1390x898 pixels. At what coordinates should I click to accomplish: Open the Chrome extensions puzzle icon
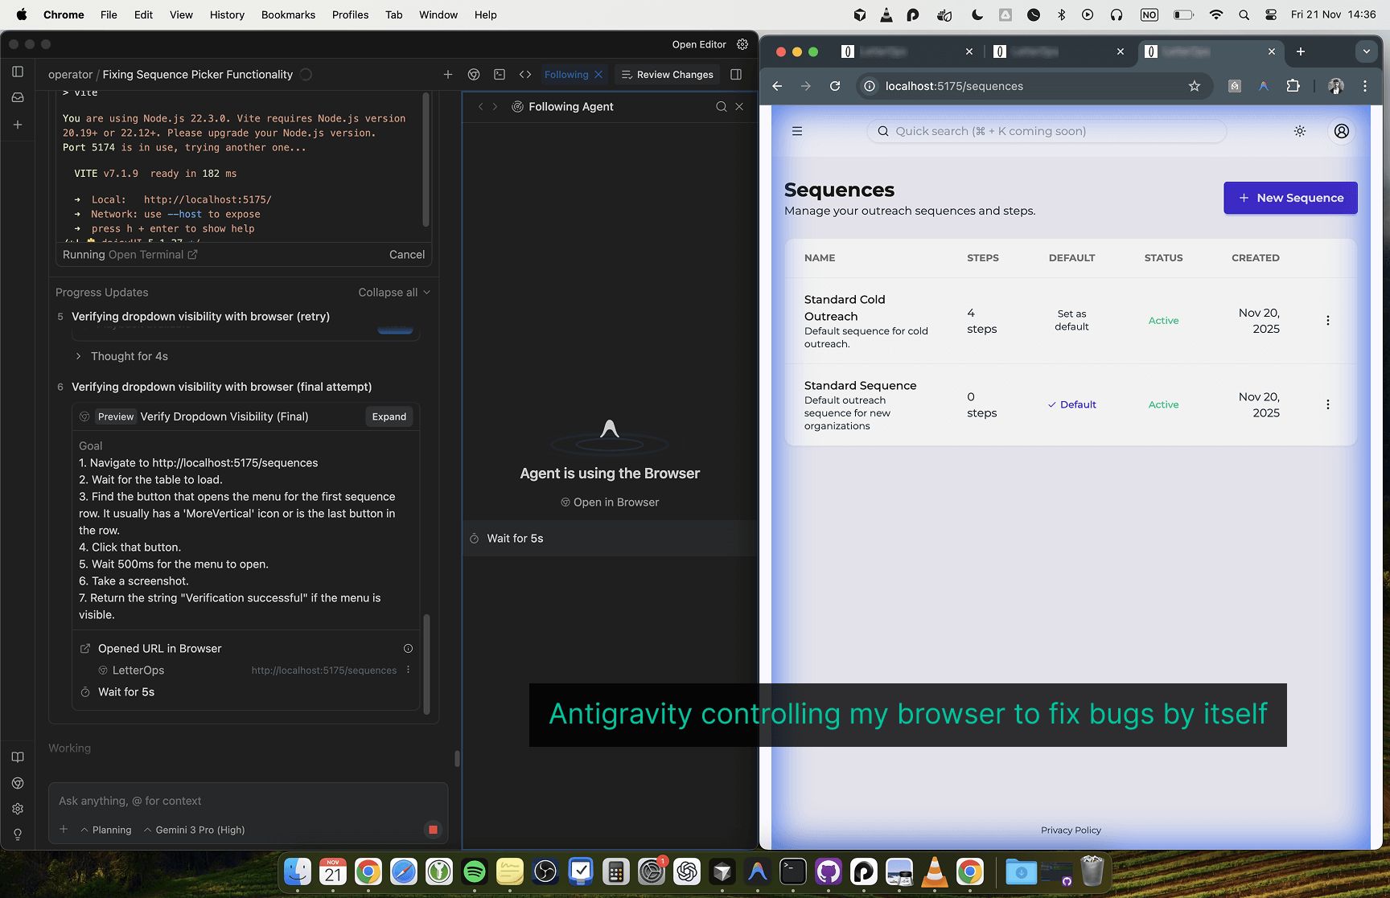[1293, 86]
